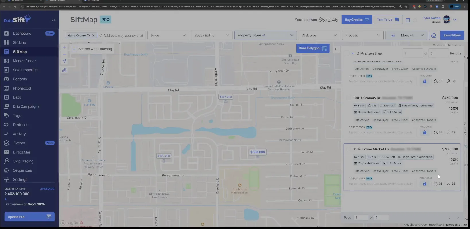Check the 10014 Granary Dr property checkbox
The image size is (470, 229).
349,98
